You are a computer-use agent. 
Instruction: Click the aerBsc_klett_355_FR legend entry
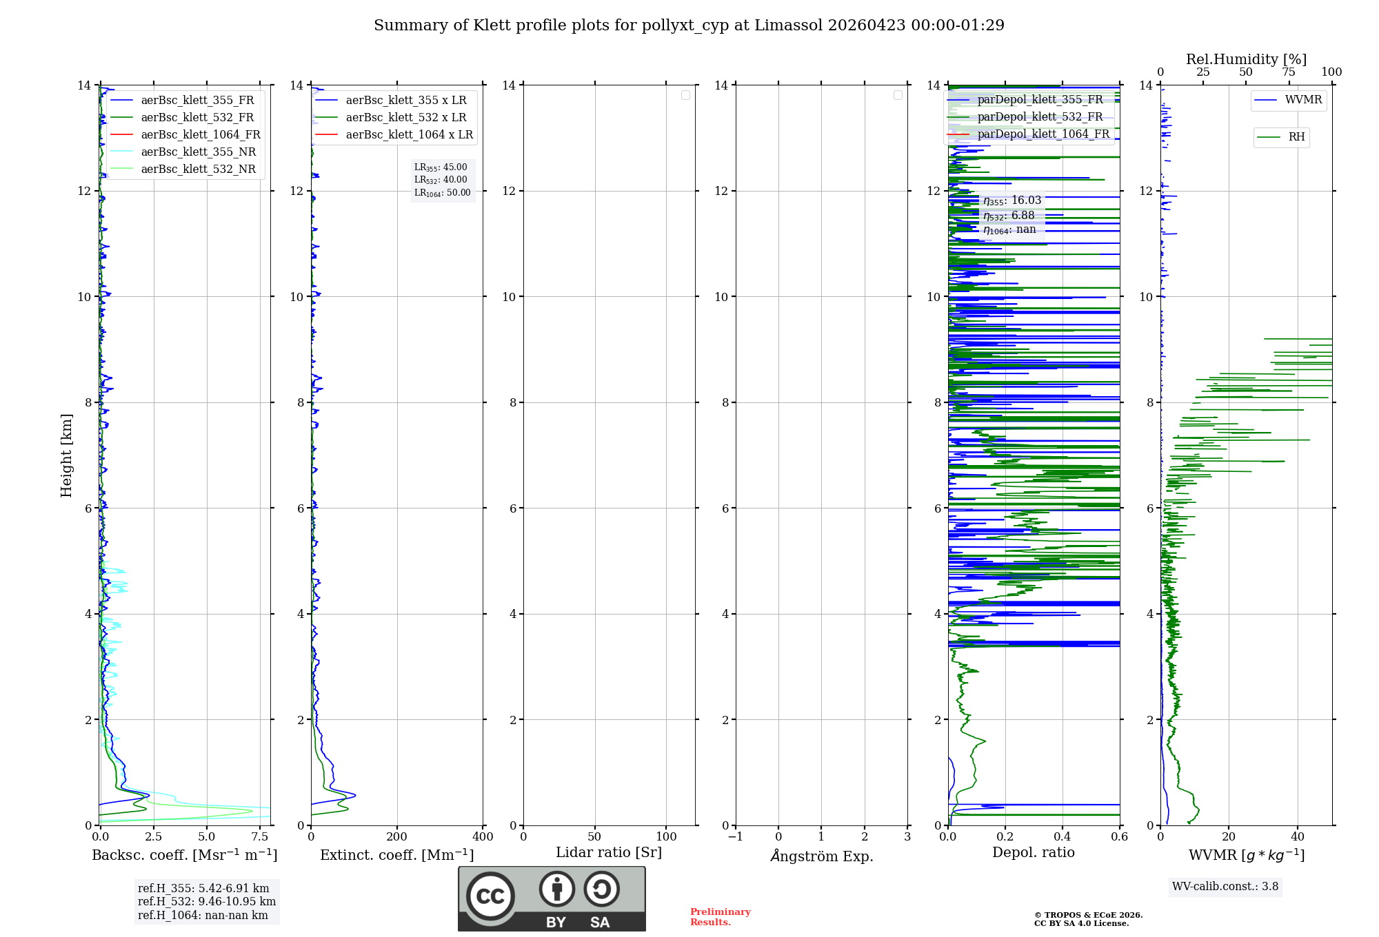click(x=197, y=101)
